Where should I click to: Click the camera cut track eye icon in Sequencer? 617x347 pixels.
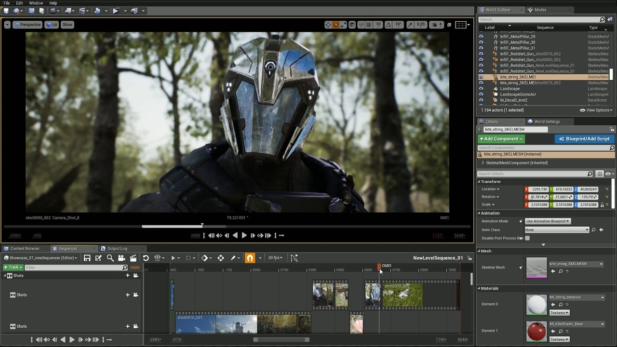pyautogui.click(x=158, y=258)
